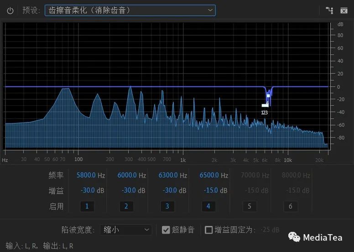Edit band 4 gain -15.0 dB

coord(216,190)
